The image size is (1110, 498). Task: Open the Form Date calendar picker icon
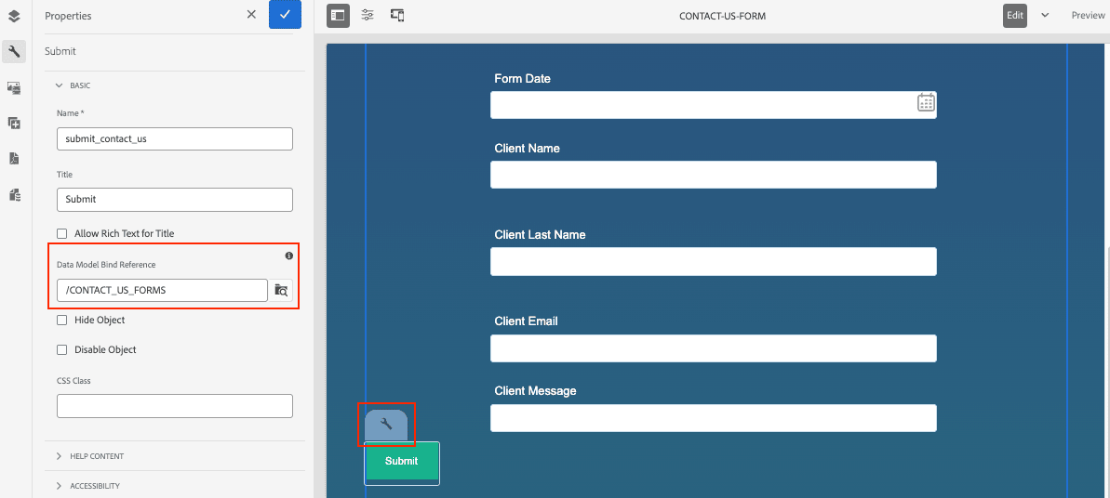[x=926, y=102]
